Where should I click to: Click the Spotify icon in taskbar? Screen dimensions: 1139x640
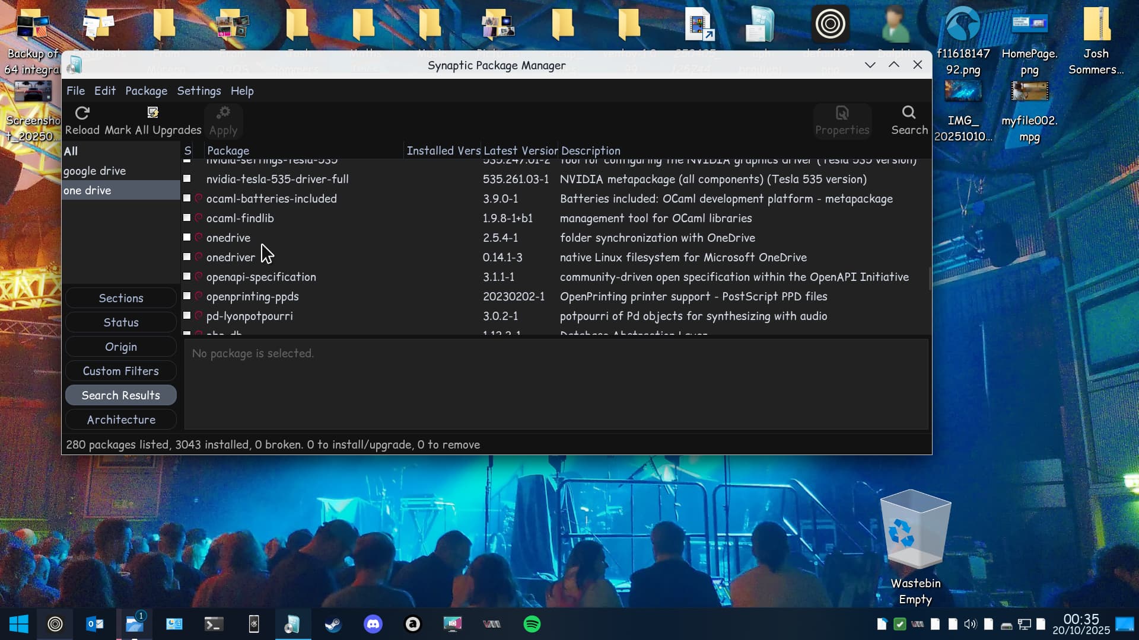[x=532, y=624]
